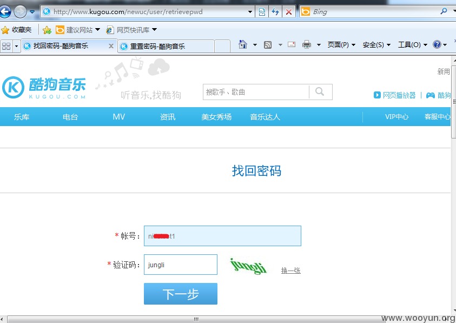Click the 酷狗音乐 Kugou logo
Viewport: 456px width, 323px height.
[44, 87]
